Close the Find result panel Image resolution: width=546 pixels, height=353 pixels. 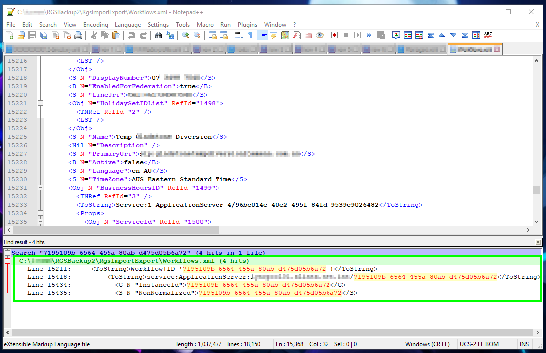538,242
